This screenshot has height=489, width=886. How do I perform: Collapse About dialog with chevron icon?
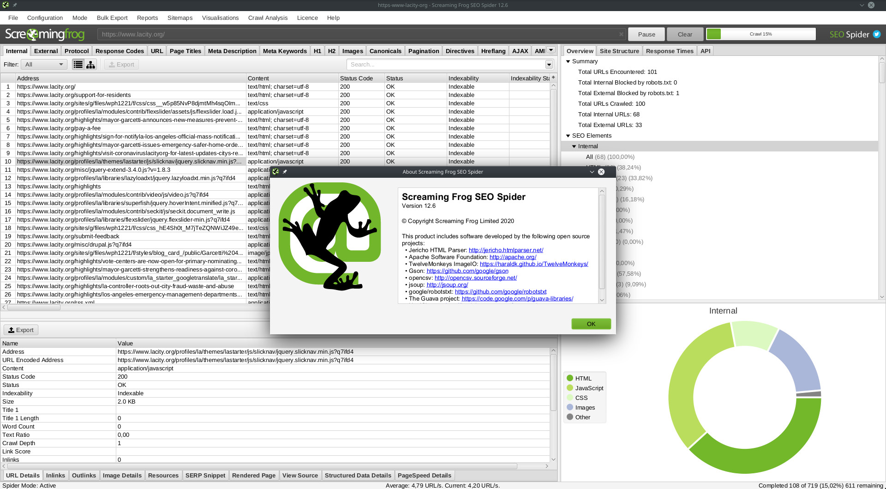coord(592,172)
